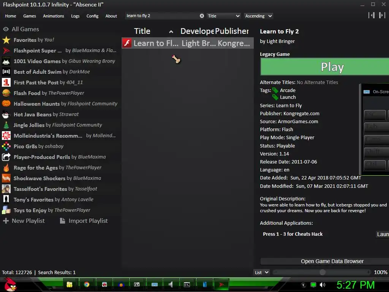Select Player-Produced Perils share icon
Viewport: 389px width, 292px height.
6,157
